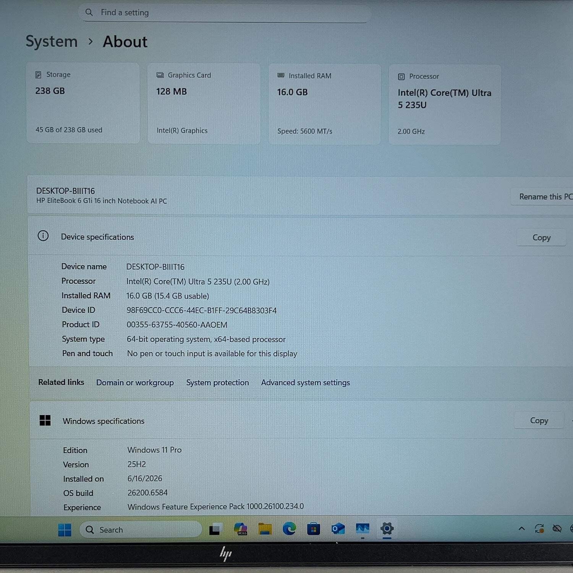Screen dimensions: 573x573
Task: Go back to System in the breadcrumb
Action: [52, 41]
